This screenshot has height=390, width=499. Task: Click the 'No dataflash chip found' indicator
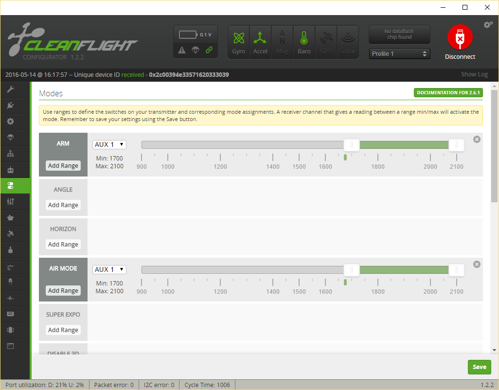pyautogui.click(x=399, y=35)
